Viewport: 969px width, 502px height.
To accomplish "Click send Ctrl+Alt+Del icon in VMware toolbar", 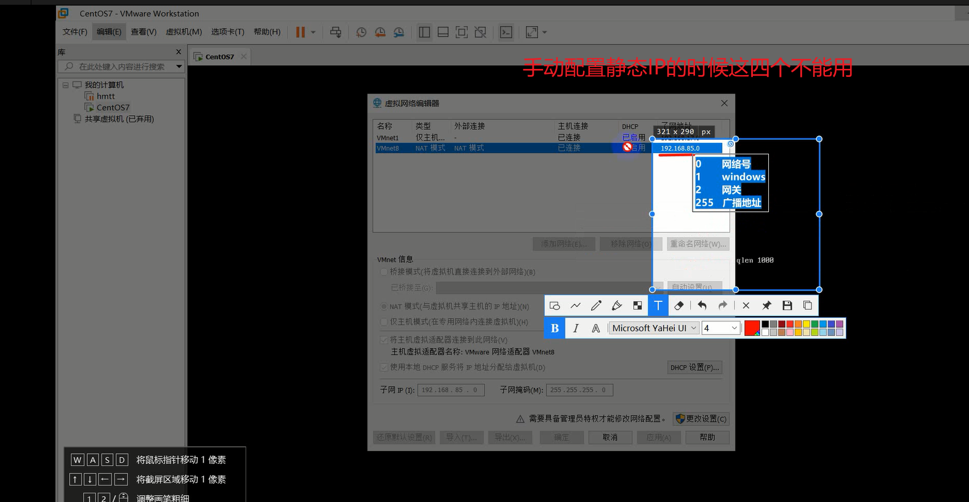I will click(336, 32).
